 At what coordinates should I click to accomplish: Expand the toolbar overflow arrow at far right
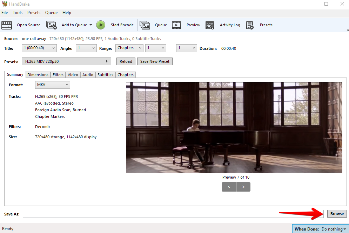tap(348, 30)
